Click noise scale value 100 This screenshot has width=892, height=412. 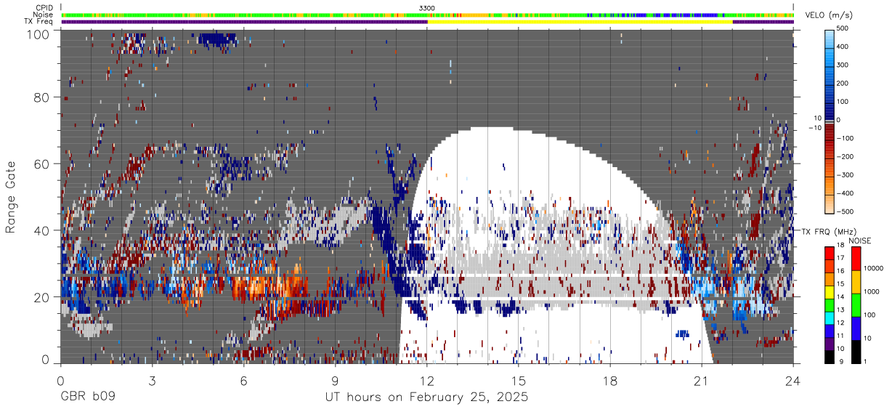[x=869, y=315]
